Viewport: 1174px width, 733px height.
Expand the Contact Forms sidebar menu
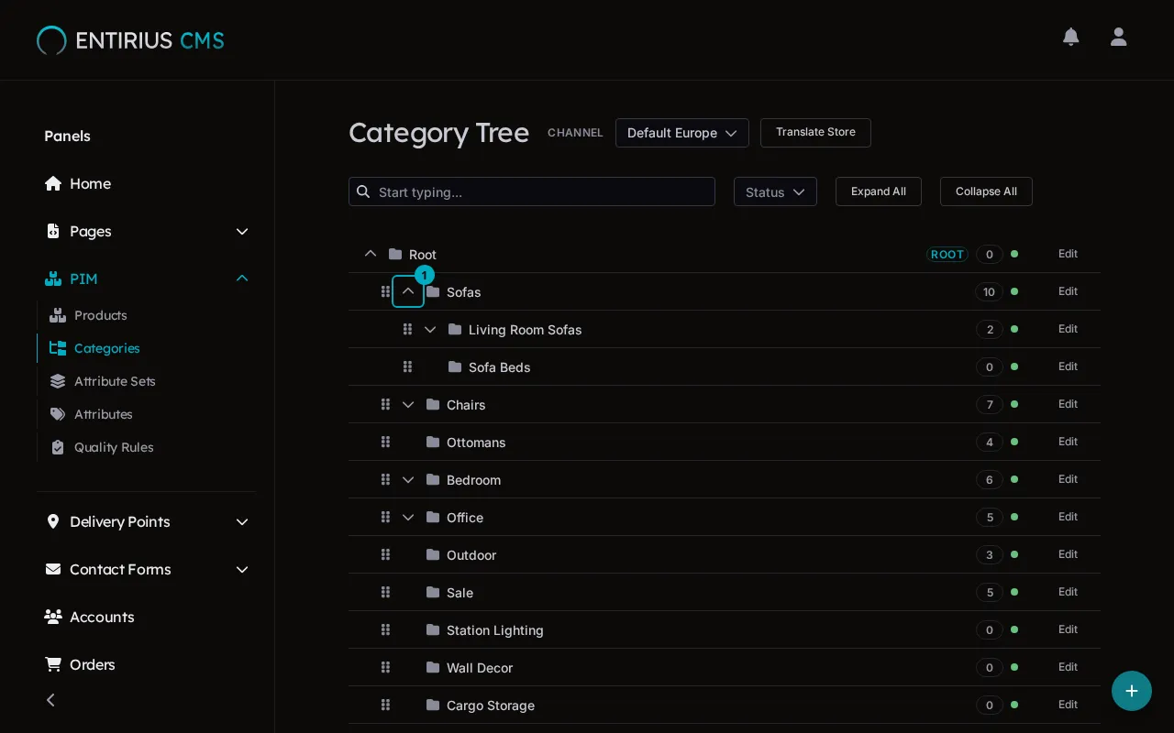point(242,569)
